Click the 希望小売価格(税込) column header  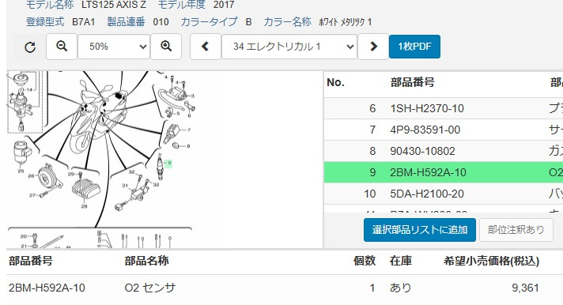click(491, 261)
